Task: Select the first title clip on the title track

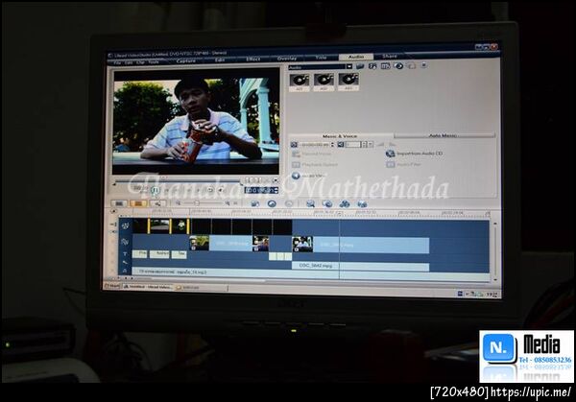Action: tap(139, 254)
